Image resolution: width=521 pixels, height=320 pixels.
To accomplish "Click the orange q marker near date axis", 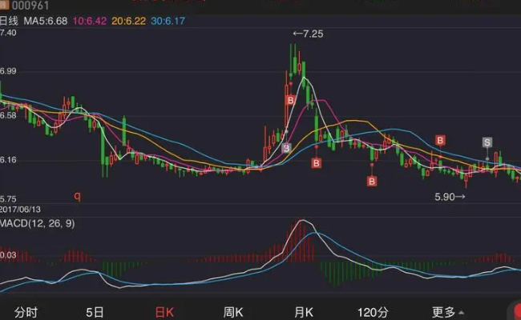I will point(78,196).
